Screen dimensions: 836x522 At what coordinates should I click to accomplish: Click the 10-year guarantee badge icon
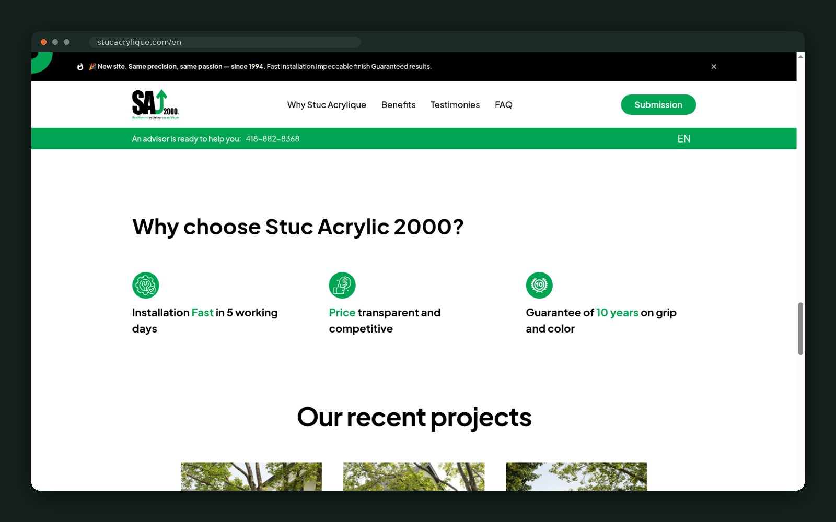539,286
